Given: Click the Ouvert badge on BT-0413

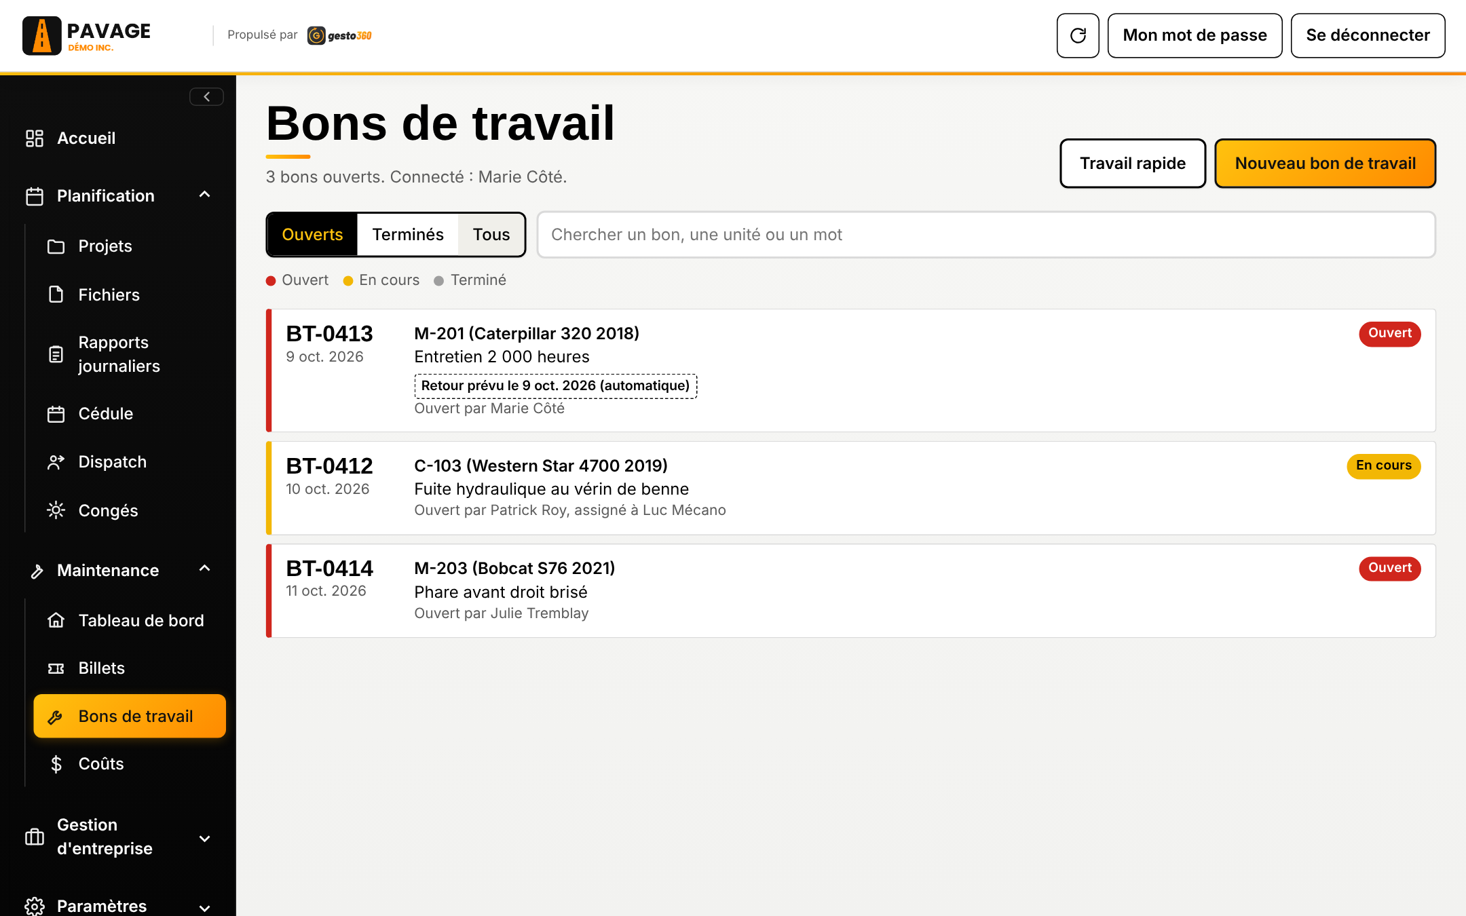Looking at the screenshot, I should pos(1389,334).
